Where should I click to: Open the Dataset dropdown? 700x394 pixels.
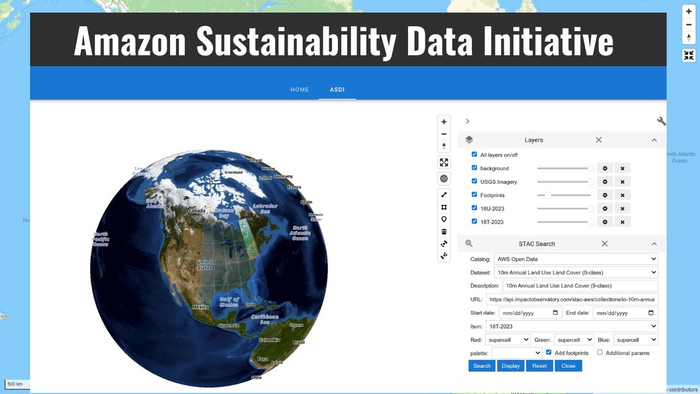pos(576,272)
